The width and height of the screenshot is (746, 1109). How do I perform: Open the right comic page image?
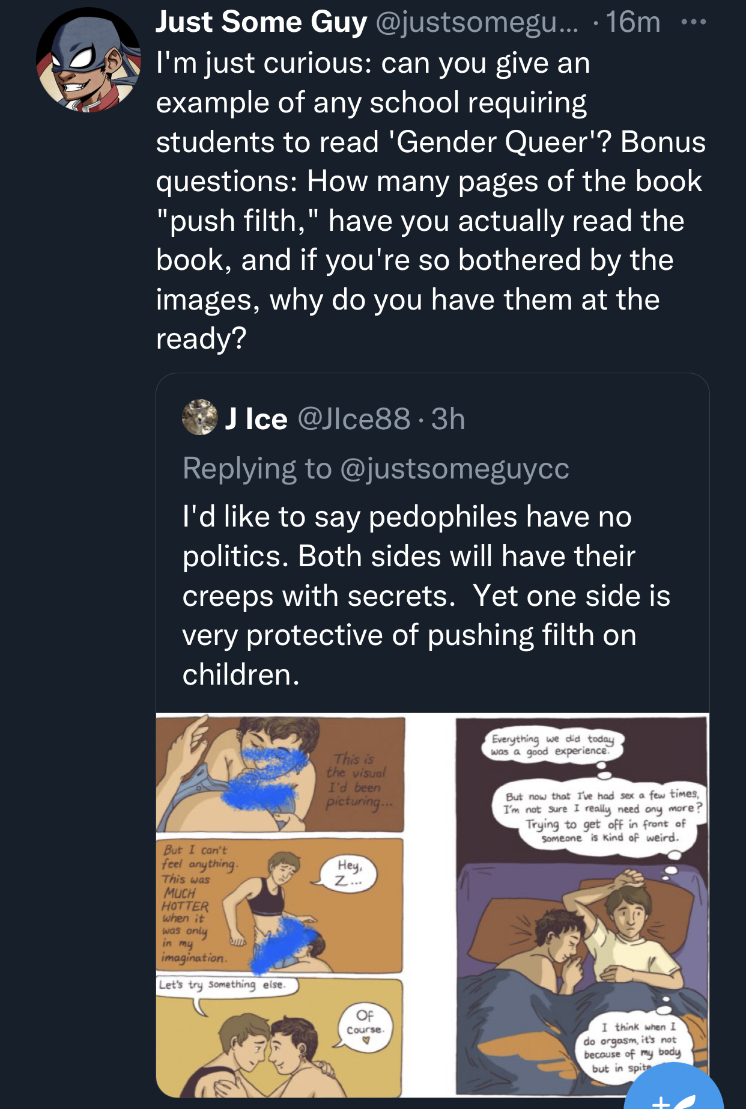pyautogui.click(x=582, y=906)
